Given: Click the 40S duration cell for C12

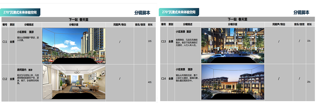Looking at the screenshot, I should [x=150, y=82].
